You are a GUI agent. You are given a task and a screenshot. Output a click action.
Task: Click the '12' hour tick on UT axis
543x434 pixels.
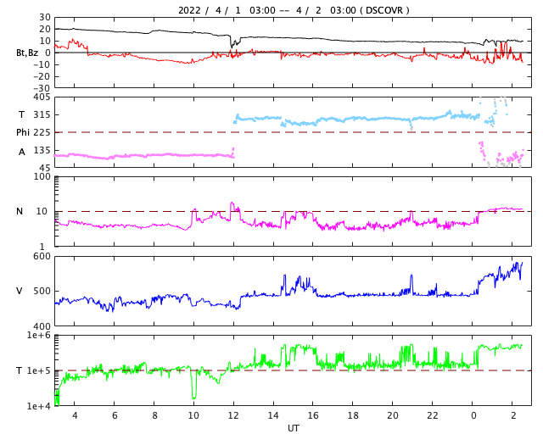tap(233, 415)
